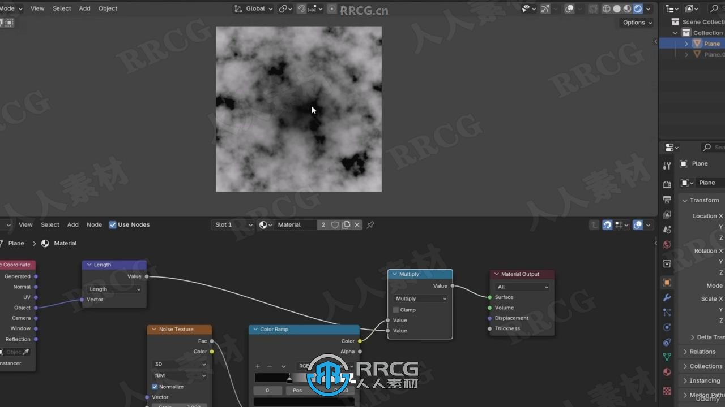Viewport: 725px width, 407px height.
Task: Open the Object Constraints properties tab
Action: [667, 342]
